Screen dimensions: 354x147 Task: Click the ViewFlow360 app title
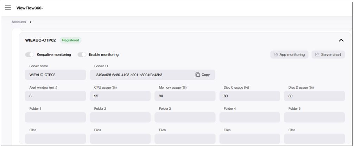pyautogui.click(x=30, y=8)
